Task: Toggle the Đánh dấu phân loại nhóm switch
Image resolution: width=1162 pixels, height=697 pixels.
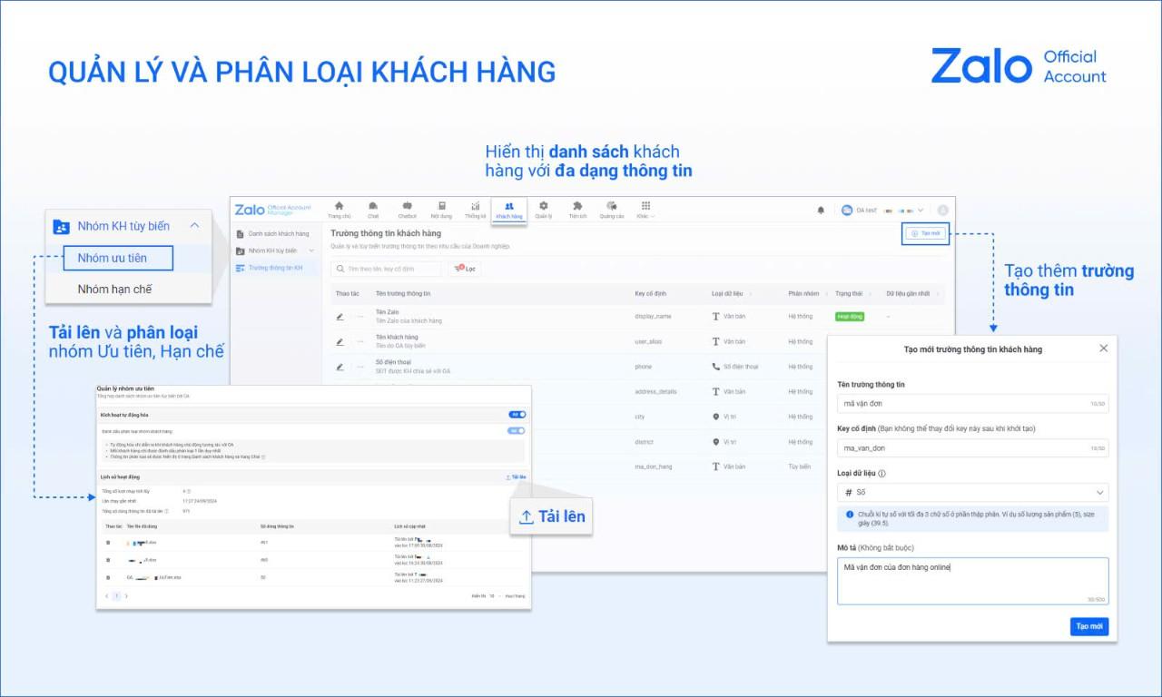Action: point(517,431)
